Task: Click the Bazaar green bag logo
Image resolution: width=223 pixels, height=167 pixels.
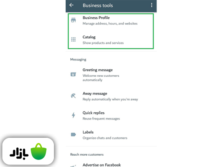Action: point(38,152)
